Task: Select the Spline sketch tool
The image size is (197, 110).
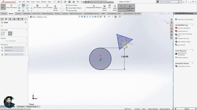Action: click(x=27, y=5)
